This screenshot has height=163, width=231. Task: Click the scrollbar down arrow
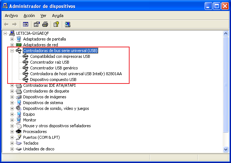[226, 149]
